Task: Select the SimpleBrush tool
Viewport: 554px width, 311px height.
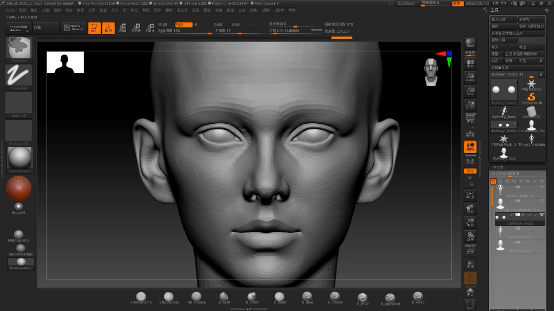Action: 531,98
